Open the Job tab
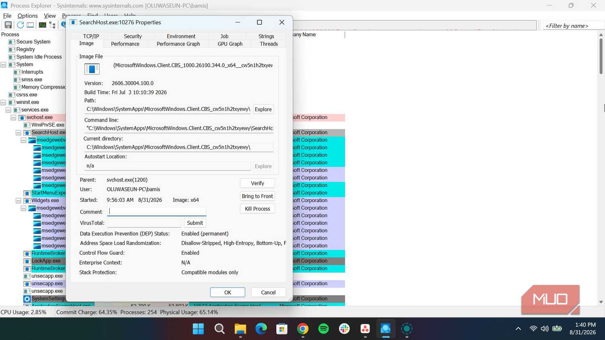 (x=224, y=36)
